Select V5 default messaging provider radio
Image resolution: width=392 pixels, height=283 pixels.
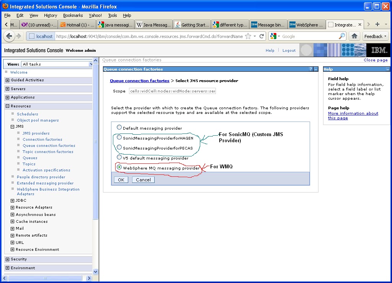pyautogui.click(x=119, y=157)
